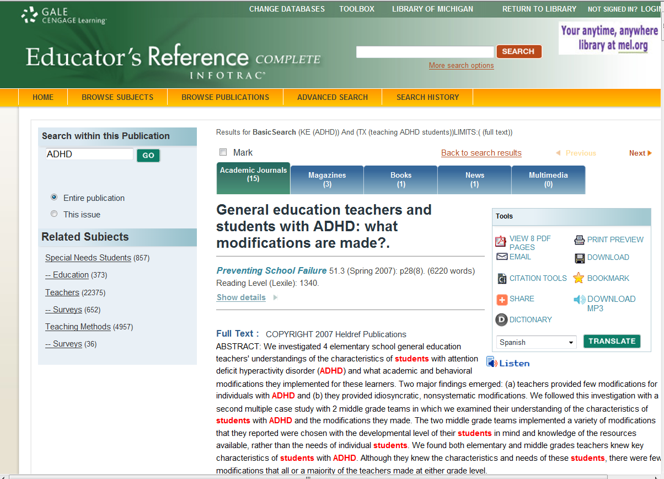This screenshot has height=479, width=664.
Task: Open Advanced Search in the navigation bar
Action: click(333, 97)
